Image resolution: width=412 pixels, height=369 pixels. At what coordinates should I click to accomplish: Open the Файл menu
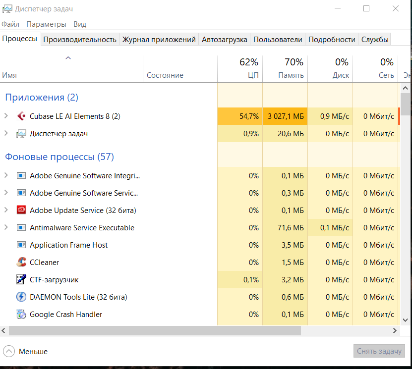[10, 24]
